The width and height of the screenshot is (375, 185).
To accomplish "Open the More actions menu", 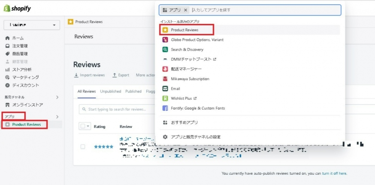I will tap(145, 75).
